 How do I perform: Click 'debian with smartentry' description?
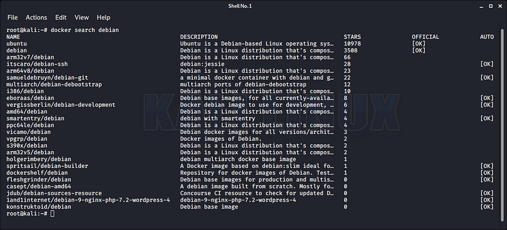pyautogui.click(x=217, y=118)
